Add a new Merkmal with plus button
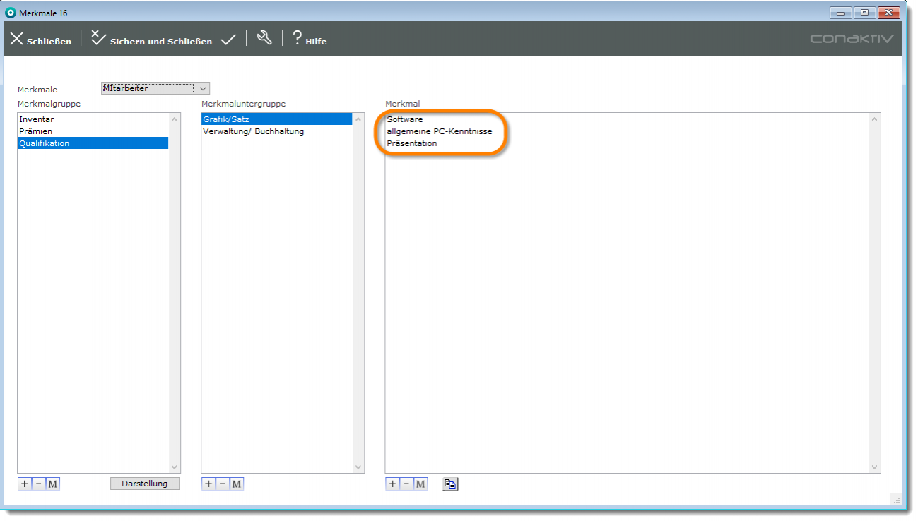Viewport: 918px width, 521px height. (392, 484)
